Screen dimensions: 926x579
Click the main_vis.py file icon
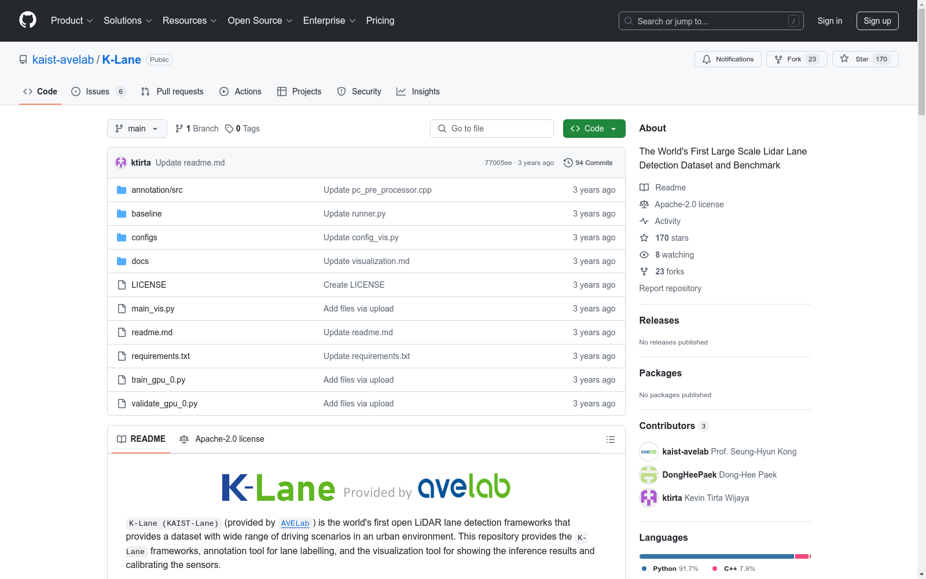coord(122,309)
